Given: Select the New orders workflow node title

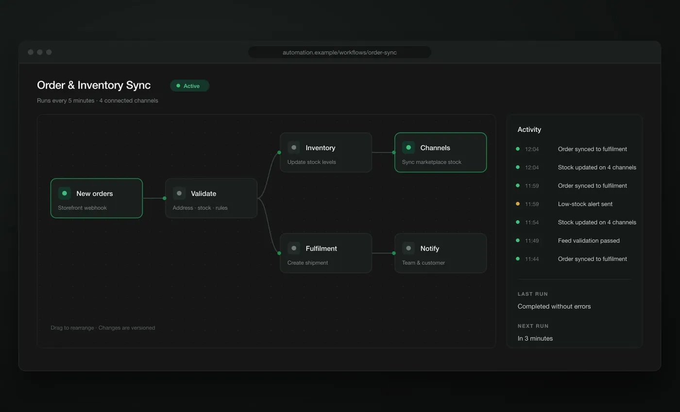Looking at the screenshot, I should [x=95, y=193].
